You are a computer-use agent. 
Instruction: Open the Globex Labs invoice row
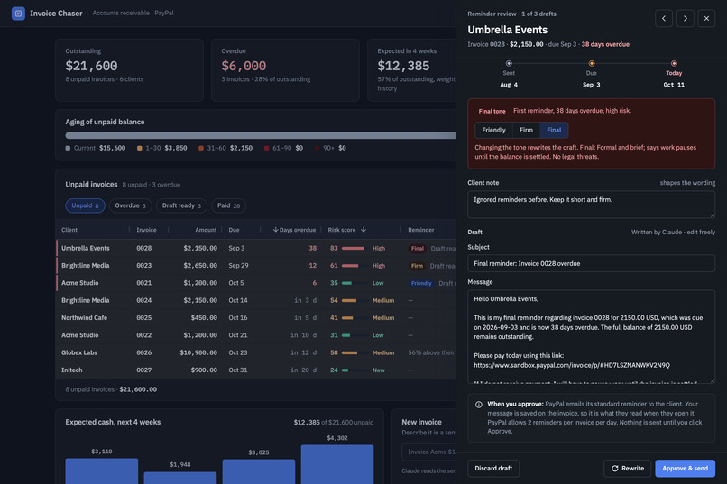coord(256,352)
